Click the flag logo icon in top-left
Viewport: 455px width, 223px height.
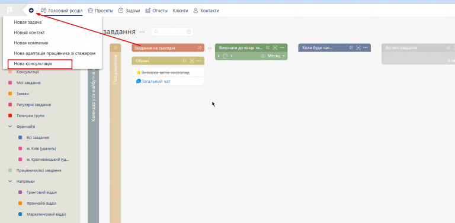[10, 11]
